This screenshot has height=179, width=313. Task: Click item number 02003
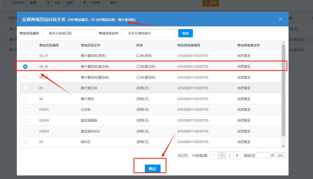pyautogui.click(x=44, y=131)
